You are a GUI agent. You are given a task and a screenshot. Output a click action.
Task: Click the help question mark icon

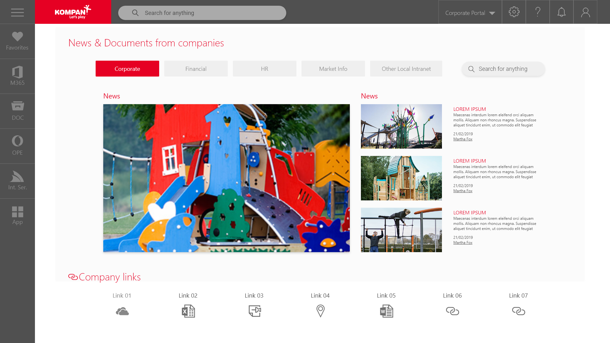coord(538,12)
